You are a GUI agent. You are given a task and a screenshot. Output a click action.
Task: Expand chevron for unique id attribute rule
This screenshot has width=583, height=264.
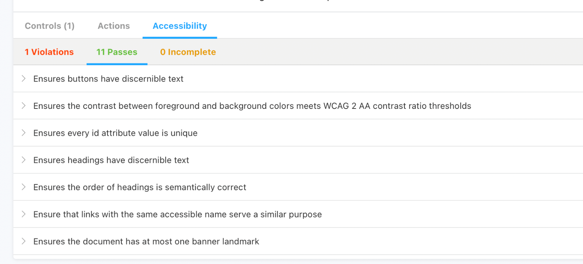24,133
